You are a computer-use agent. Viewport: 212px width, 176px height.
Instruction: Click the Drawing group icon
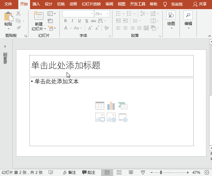(171, 15)
